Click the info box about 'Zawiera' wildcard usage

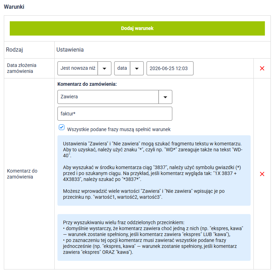click(154, 170)
